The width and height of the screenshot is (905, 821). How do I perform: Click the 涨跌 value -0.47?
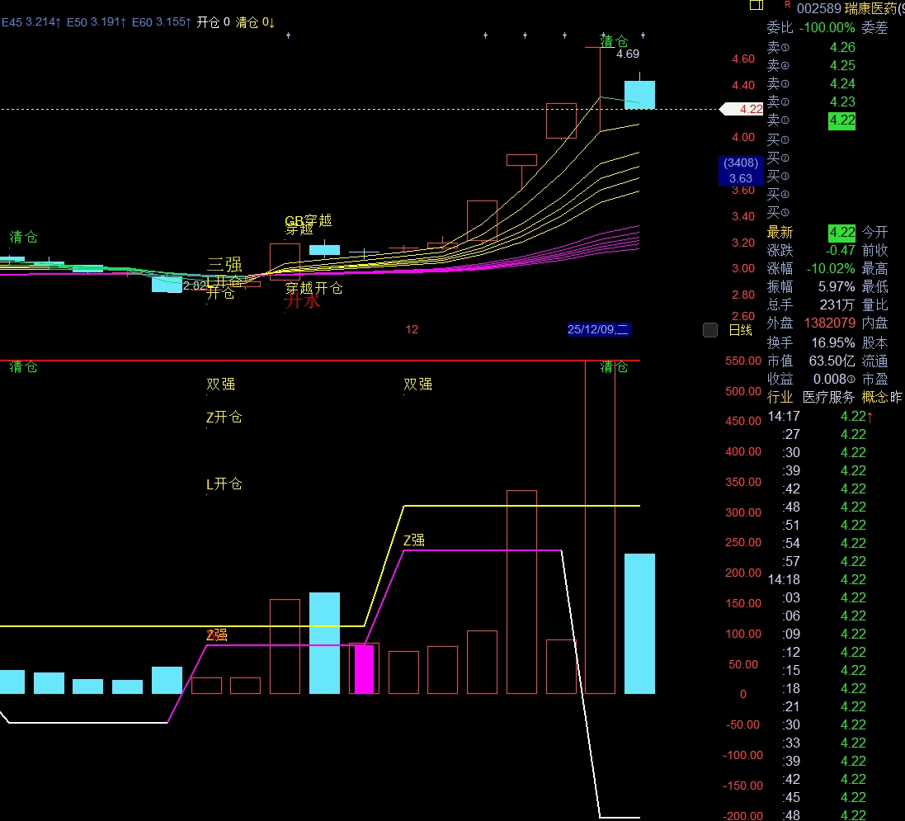coord(840,250)
